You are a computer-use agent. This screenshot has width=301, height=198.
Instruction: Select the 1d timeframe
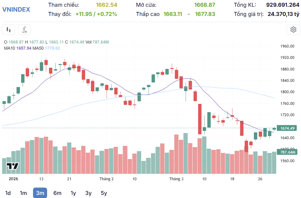pyautogui.click(x=8, y=193)
